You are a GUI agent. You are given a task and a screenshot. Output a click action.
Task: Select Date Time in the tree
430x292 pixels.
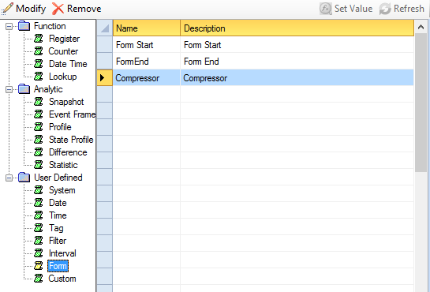point(68,64)
